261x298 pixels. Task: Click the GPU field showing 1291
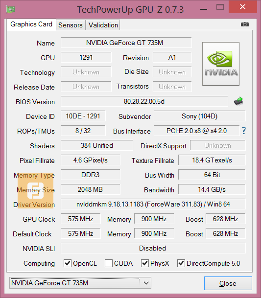coord(86,57)
